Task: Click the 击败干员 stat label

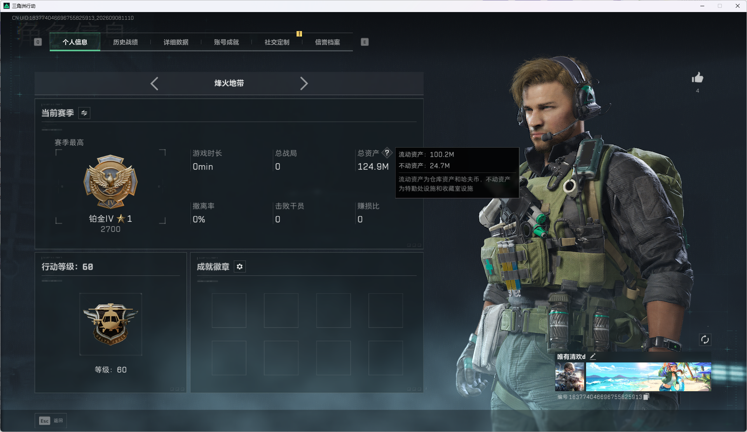Action: (x=290, y=206)
